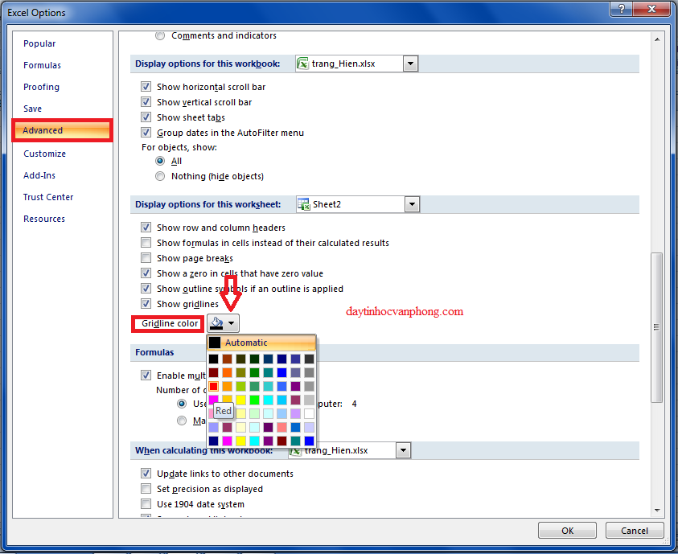Toggle Enable multi-threaded calculation checkbox

pos(146,375)
